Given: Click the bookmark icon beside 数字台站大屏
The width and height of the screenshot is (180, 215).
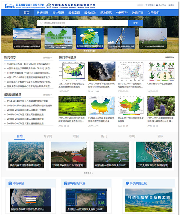Looking at the screenshot, I should click(66, 183).
